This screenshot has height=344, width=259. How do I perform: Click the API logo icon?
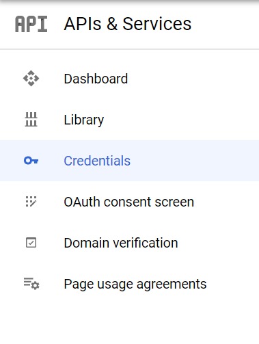coord(31,24)
